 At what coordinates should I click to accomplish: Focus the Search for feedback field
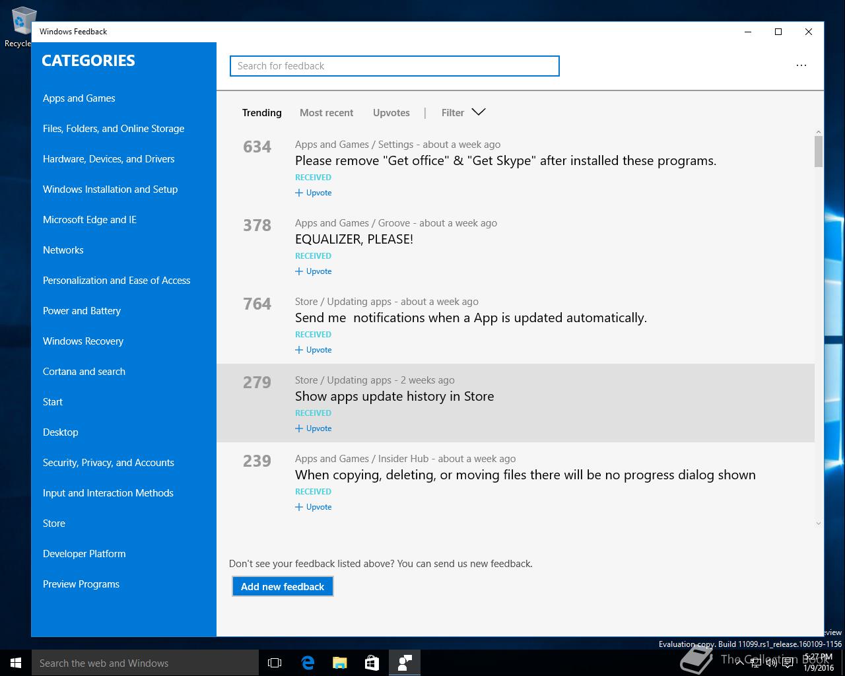click(x=394, y=66)
